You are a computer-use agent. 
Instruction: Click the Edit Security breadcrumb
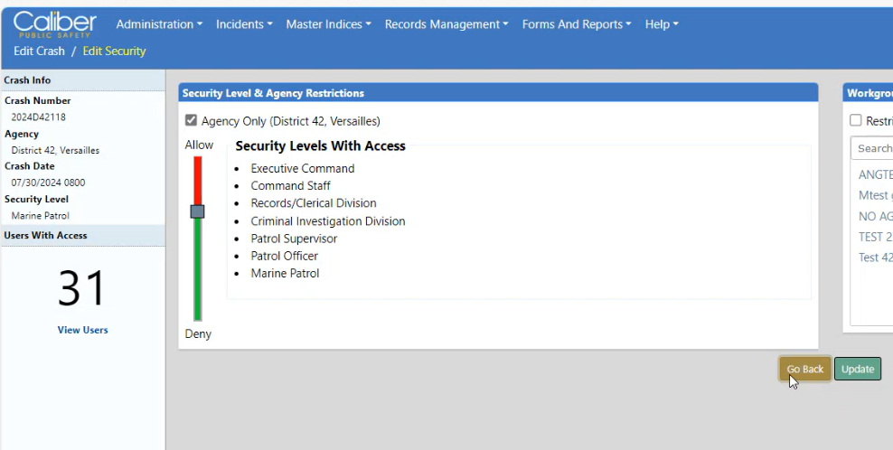click(114, 52)
